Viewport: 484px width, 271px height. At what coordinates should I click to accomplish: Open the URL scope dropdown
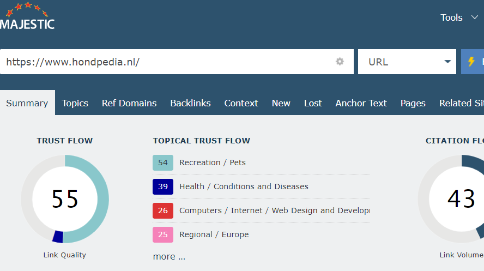[407, 62]
